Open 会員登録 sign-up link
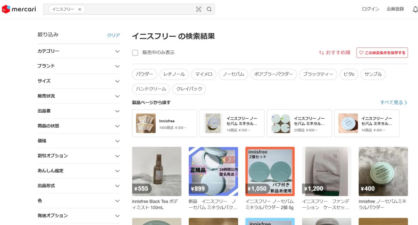This screenshot has height=225, width=418. (x=395, y=9)
